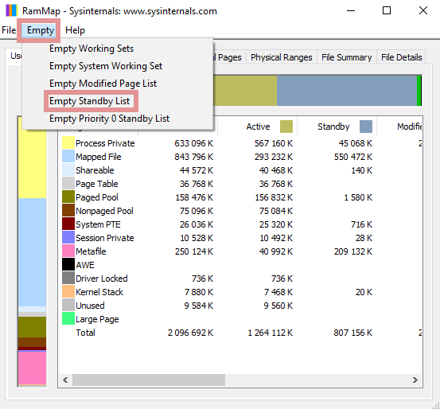The width and height of the screenshot is (440, 409).
Task: Click the RamMap application icon in title bar
Action: (11, 10)
